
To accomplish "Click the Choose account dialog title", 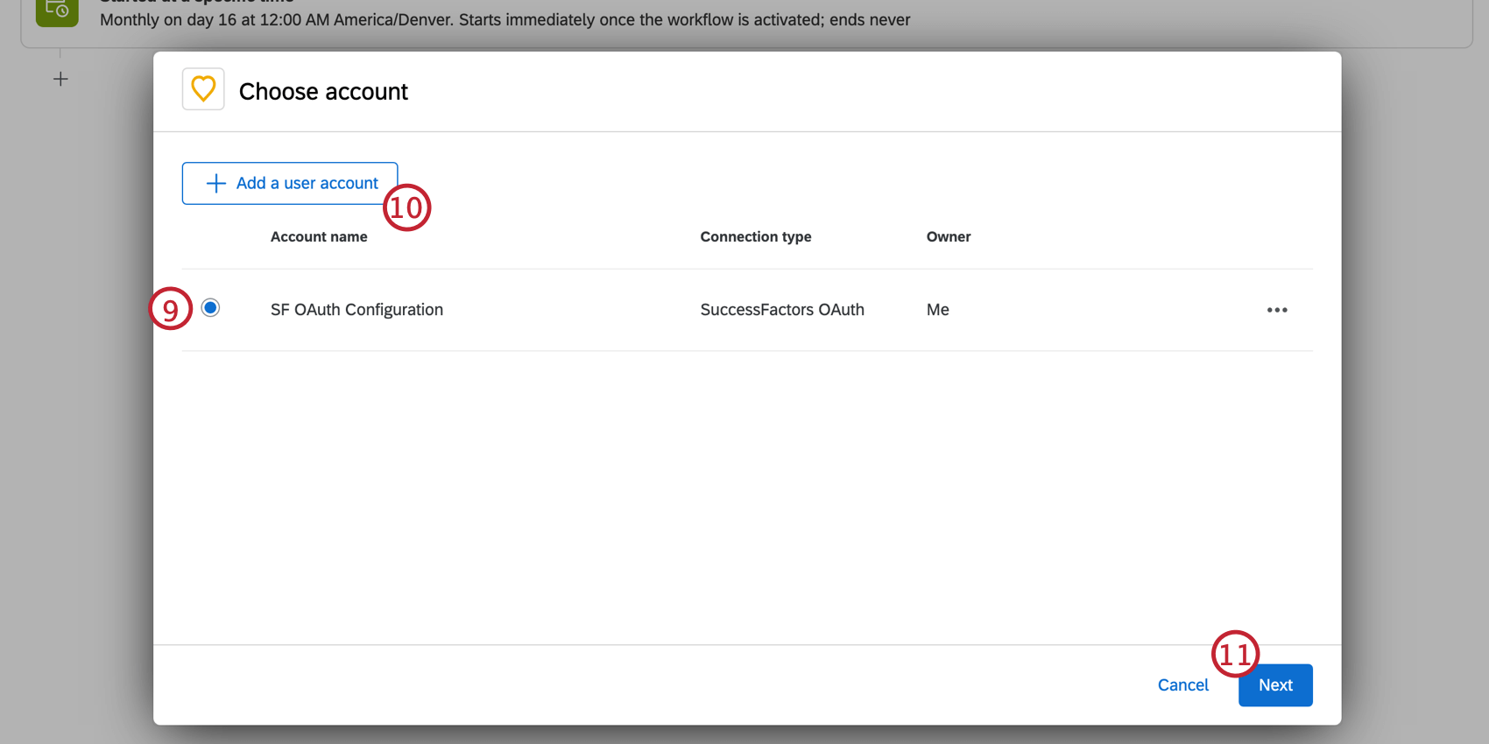I will (323, 92).
